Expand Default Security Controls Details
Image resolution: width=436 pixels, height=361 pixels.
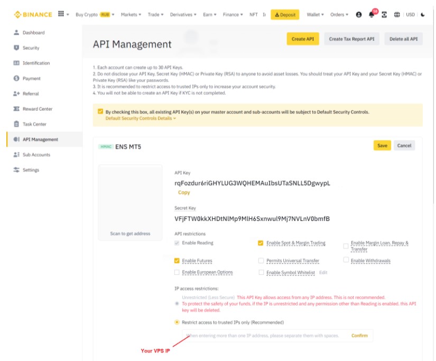point(141,118)
